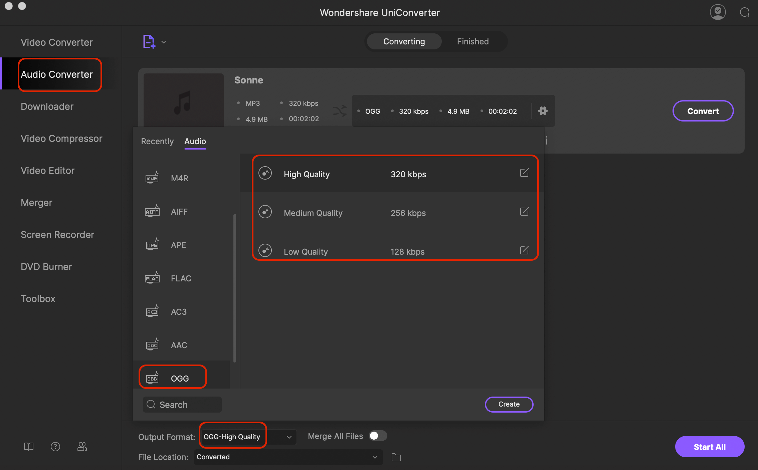
Task: Select Medium Quality 256 kbps option
Action: [x=394, y=212]
